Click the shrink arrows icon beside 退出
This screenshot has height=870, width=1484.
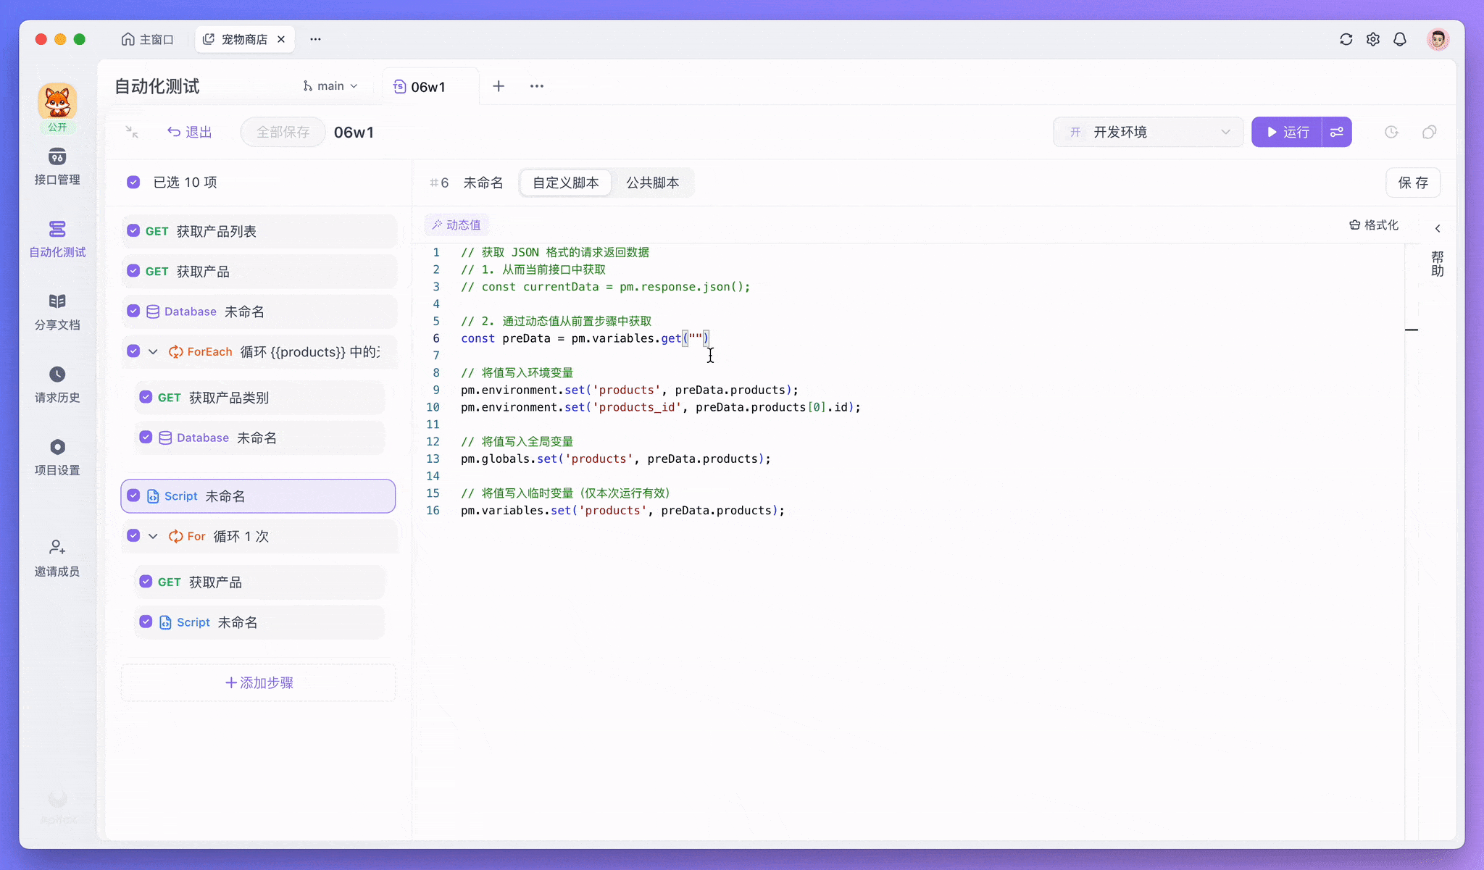(132, 132)
